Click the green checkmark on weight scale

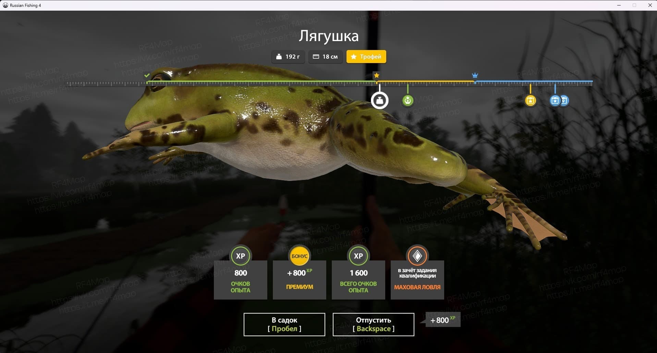147,75
